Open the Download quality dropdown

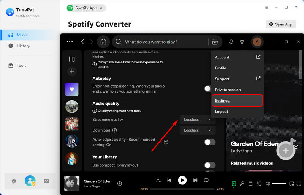coord(198,131)
